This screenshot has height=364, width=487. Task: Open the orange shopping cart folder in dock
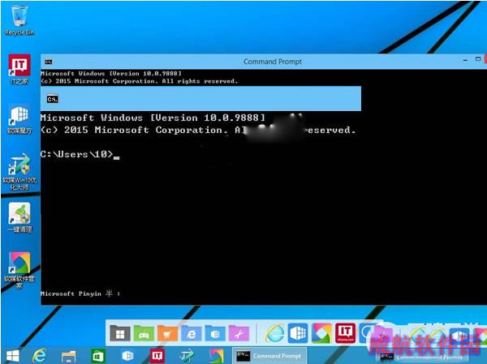click(x=167, y=333)
